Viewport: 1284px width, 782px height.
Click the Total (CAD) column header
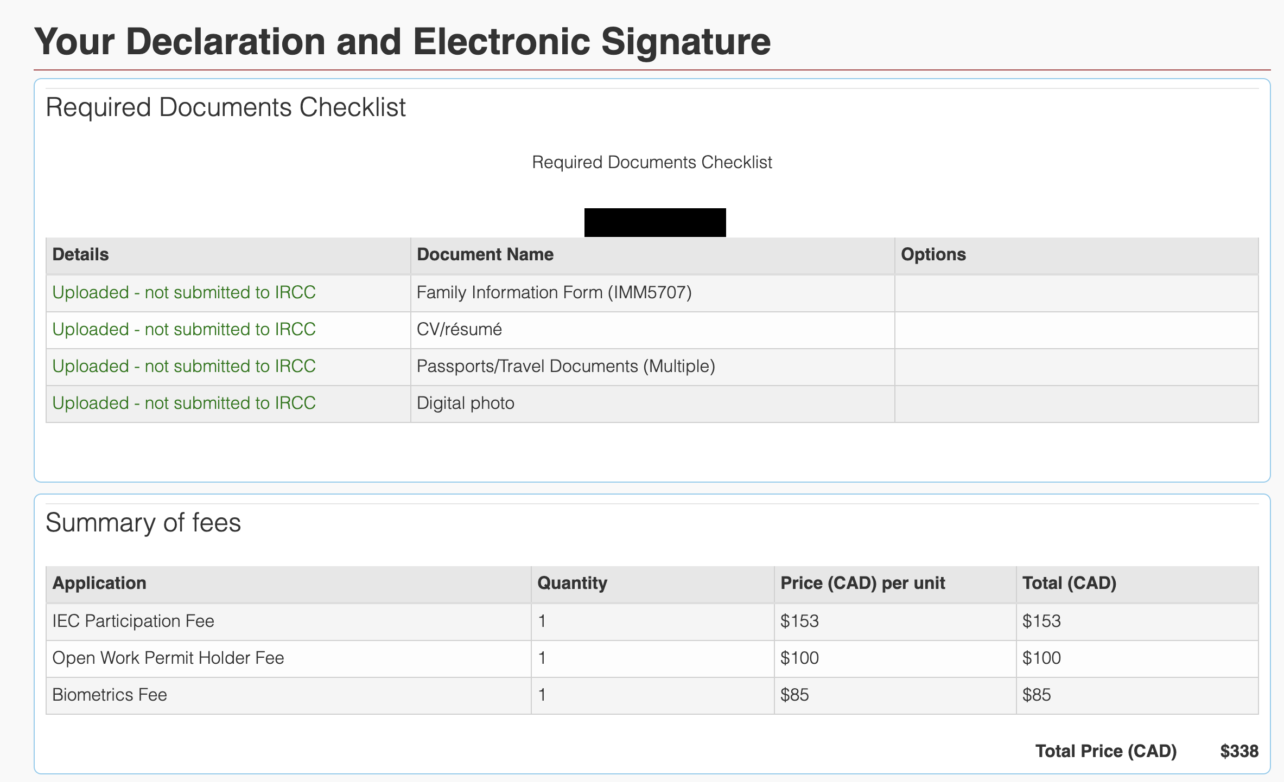(x=1070, y=584)
